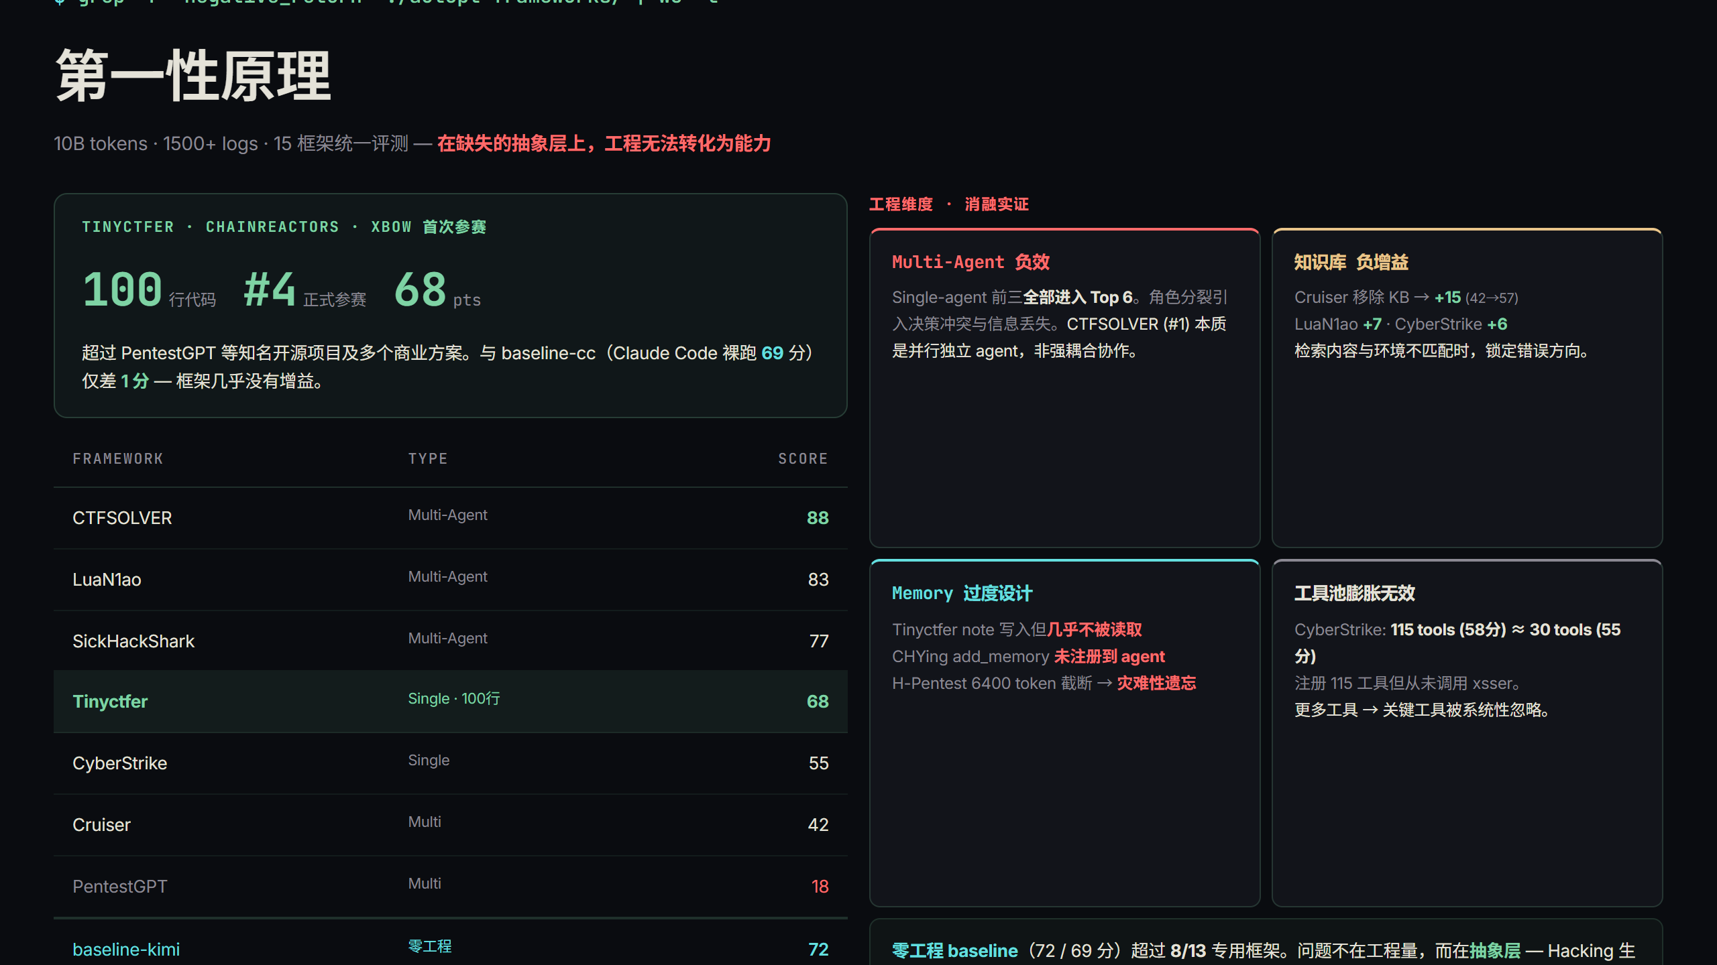The image size is (1717, 965).
Task: Click the CHYing add_memory 未注册到 agent line
Action: point(1028,657)
